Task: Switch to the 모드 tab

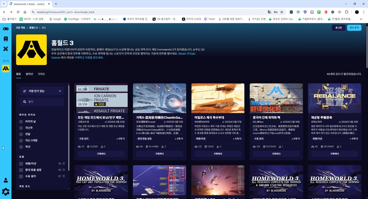Action: click(x=18, y=74)
